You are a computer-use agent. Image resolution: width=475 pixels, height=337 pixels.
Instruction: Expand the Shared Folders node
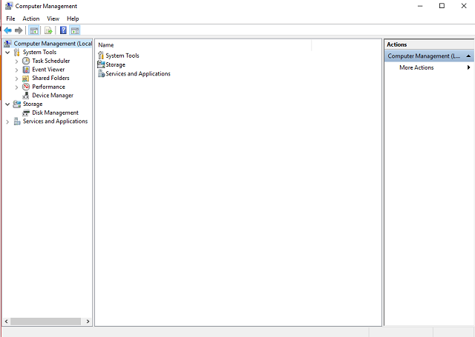[x=16, y=79]
